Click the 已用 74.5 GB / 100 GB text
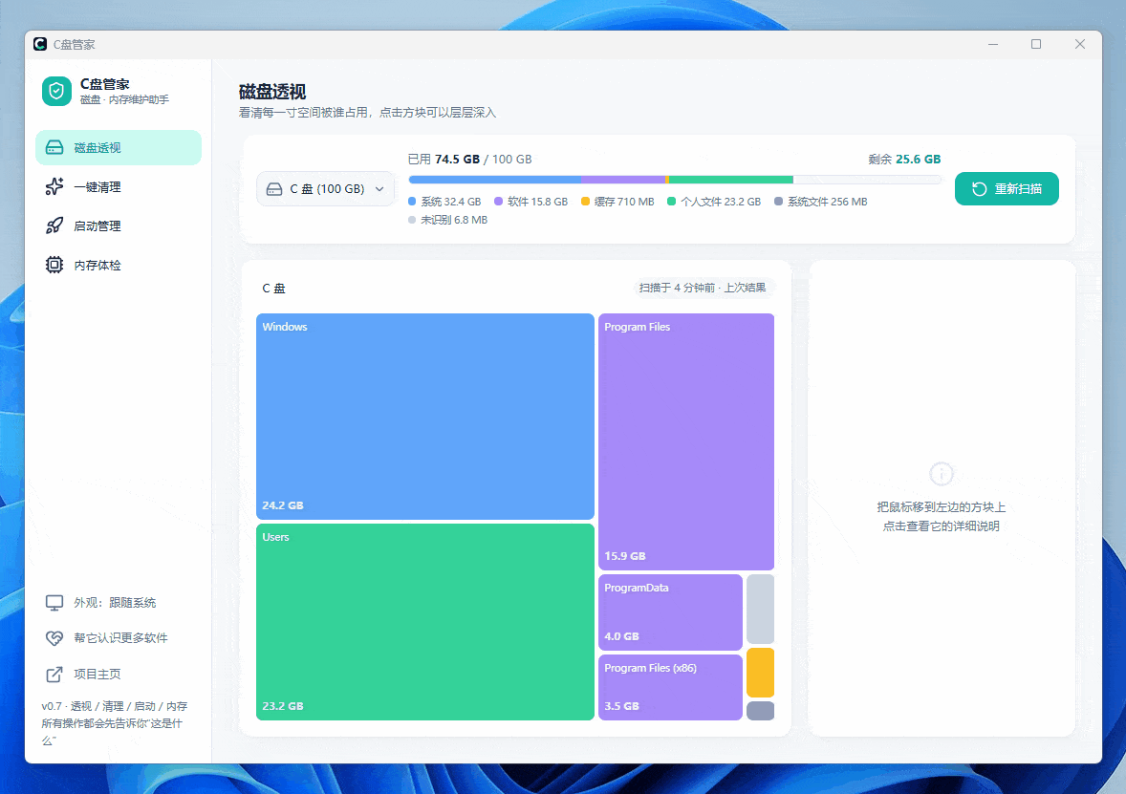Image resolution: width=1126 pixels, height=794 pixels. click(x=469, y=160)
